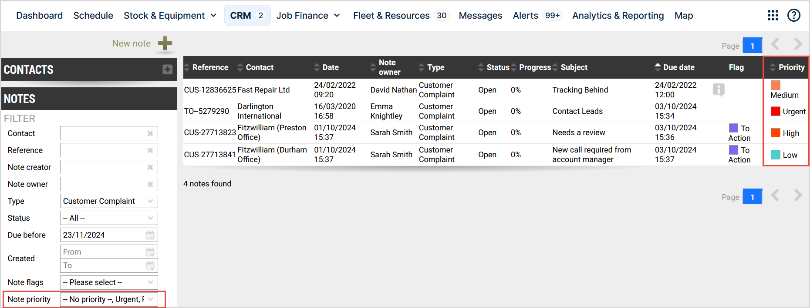Viewport: 810px width, 308px height.
Task: Clear the Reference filter field
Action: click(150, 150)
